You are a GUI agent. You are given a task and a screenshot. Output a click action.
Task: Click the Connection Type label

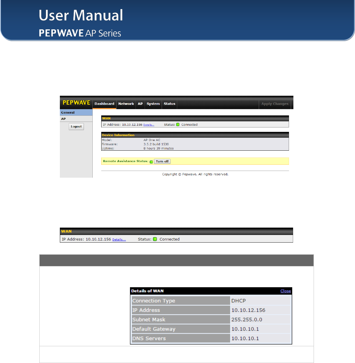coord(154,301)
